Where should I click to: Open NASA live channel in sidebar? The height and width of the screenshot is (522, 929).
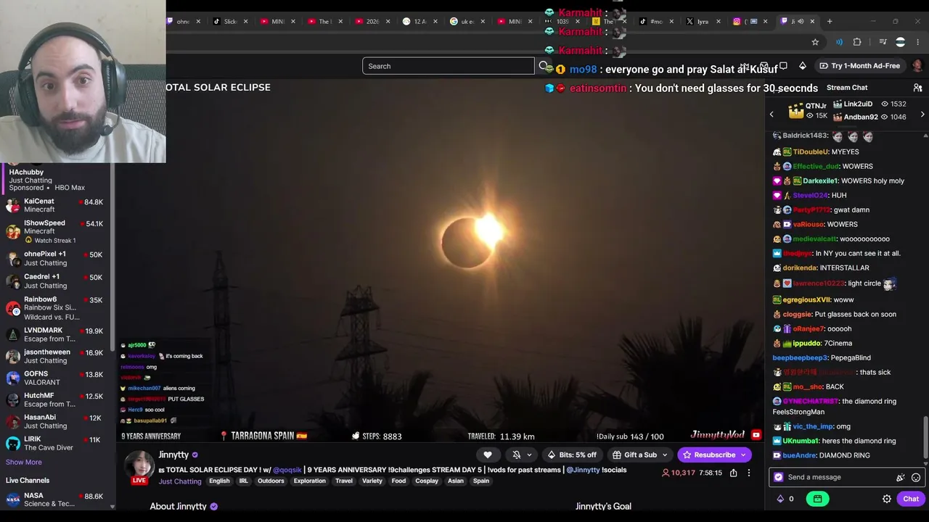(57, 500)
